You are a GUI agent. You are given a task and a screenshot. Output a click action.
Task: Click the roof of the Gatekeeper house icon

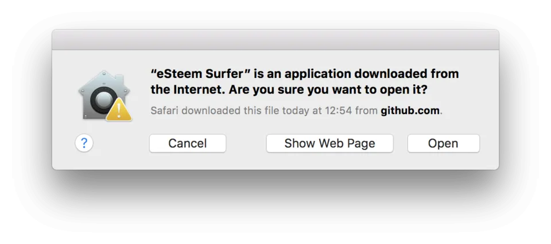(x=104, y=79)
